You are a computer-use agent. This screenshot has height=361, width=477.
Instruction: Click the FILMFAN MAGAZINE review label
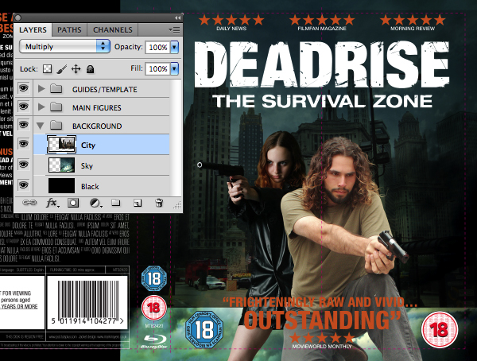pos(322,29)
